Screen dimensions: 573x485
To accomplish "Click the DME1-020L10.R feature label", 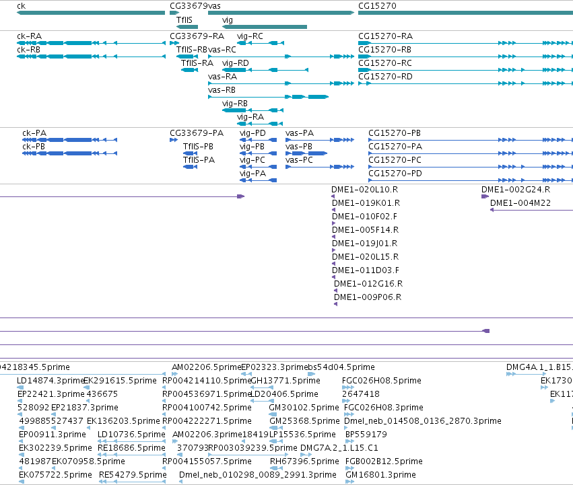I will tap(365, 190).
